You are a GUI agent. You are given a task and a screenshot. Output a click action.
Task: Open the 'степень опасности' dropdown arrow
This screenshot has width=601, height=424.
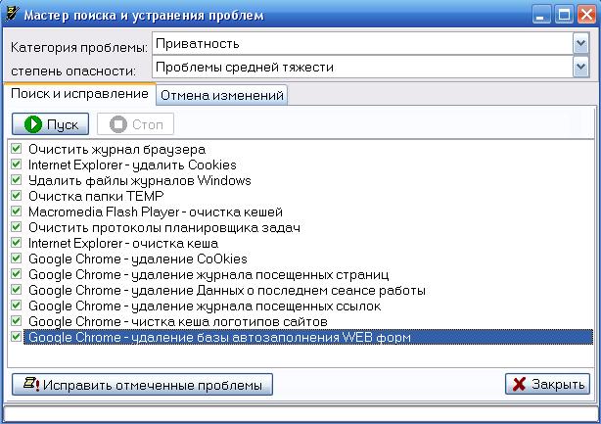click(580, 68)
